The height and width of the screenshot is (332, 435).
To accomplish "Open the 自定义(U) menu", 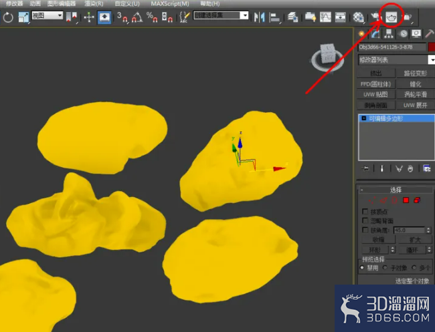I will (x=127, y=3).
